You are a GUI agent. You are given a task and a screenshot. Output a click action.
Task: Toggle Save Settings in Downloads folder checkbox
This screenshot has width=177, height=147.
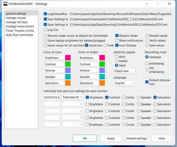(x=45, y=19)
